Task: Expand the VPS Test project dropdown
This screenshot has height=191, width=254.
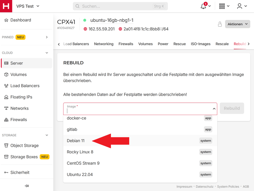Action: click(28, 6)
